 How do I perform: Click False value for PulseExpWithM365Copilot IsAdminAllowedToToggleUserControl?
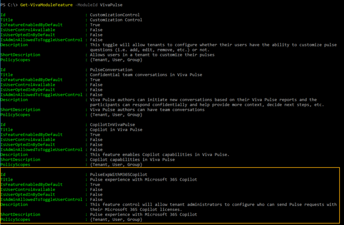tap(96, 199)
